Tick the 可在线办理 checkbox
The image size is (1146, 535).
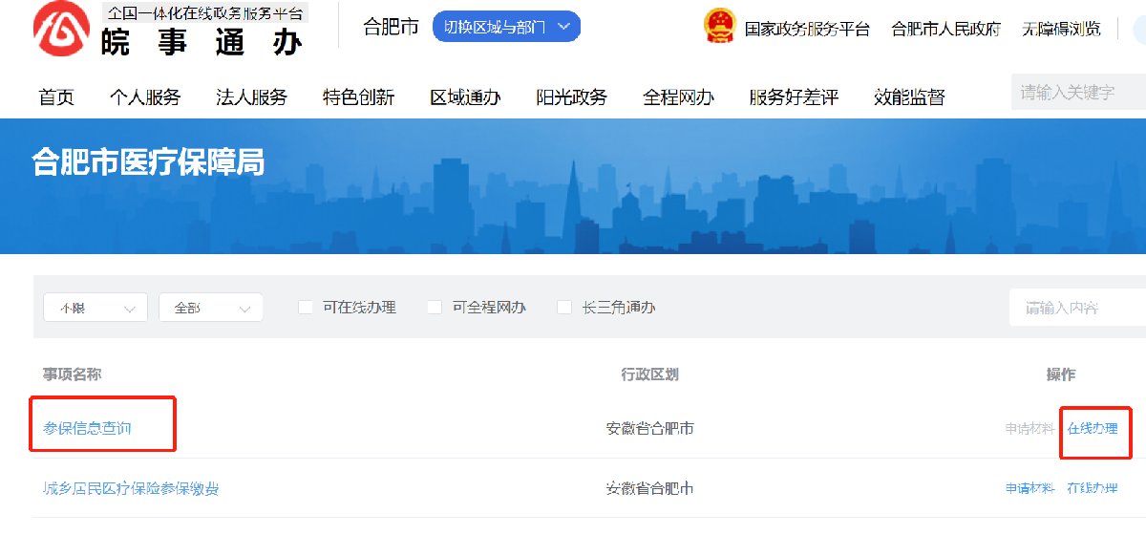[x=306, y=308]
